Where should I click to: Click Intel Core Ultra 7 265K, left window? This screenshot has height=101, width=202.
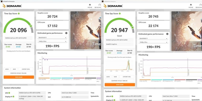[x=75, y=93]
